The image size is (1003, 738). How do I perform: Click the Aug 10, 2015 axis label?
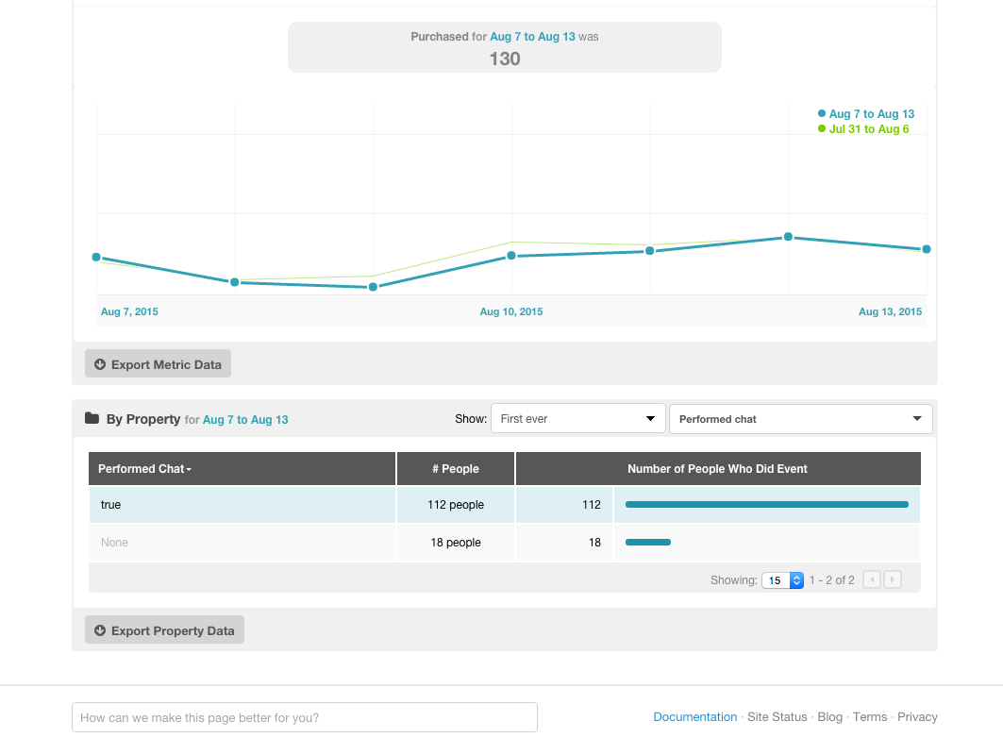[511, 311]
